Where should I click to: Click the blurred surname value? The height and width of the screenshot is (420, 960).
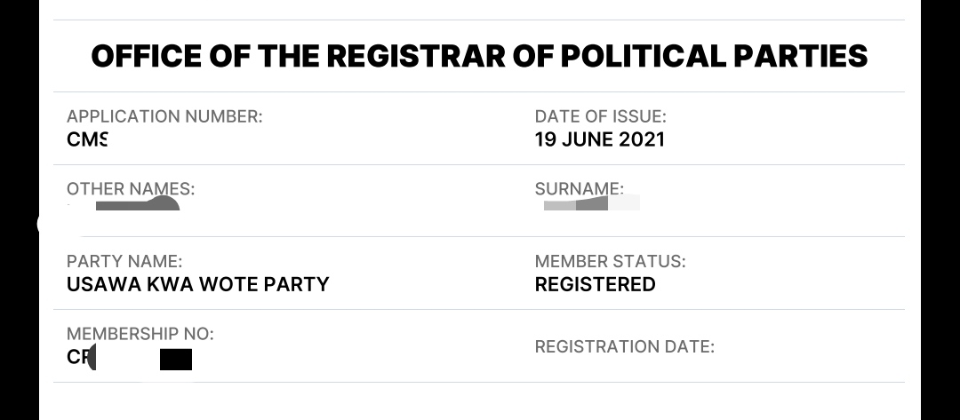[x=591, y=203]
